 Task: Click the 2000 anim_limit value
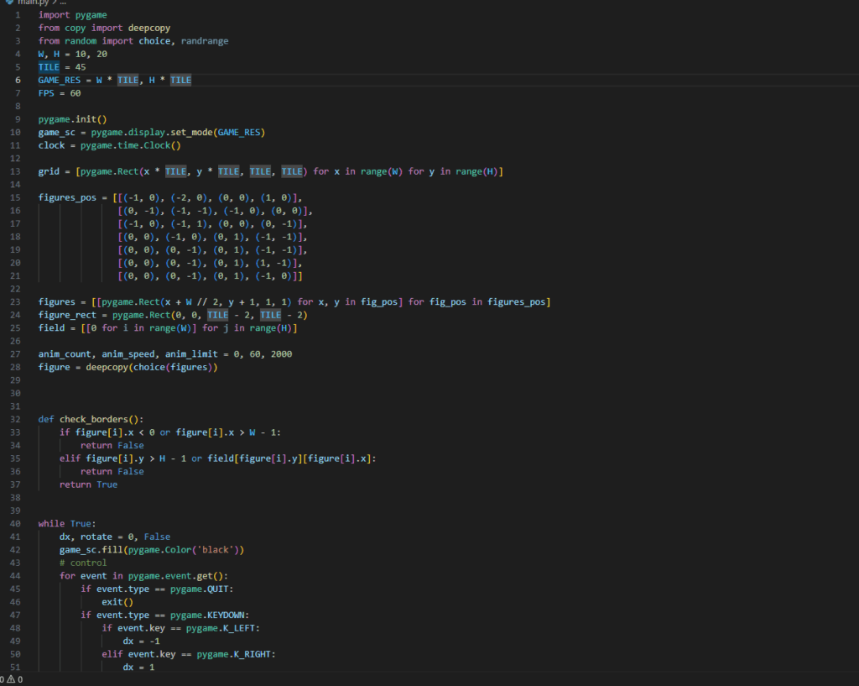(281, 354)
